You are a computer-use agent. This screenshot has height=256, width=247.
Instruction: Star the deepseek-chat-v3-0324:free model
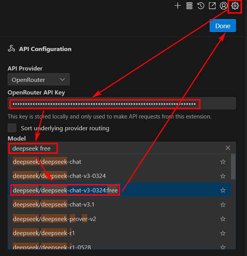pos(223,190)
